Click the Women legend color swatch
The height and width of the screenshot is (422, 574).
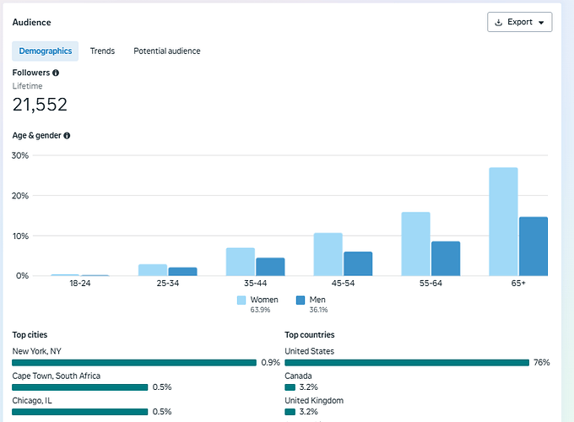(241, 300)
